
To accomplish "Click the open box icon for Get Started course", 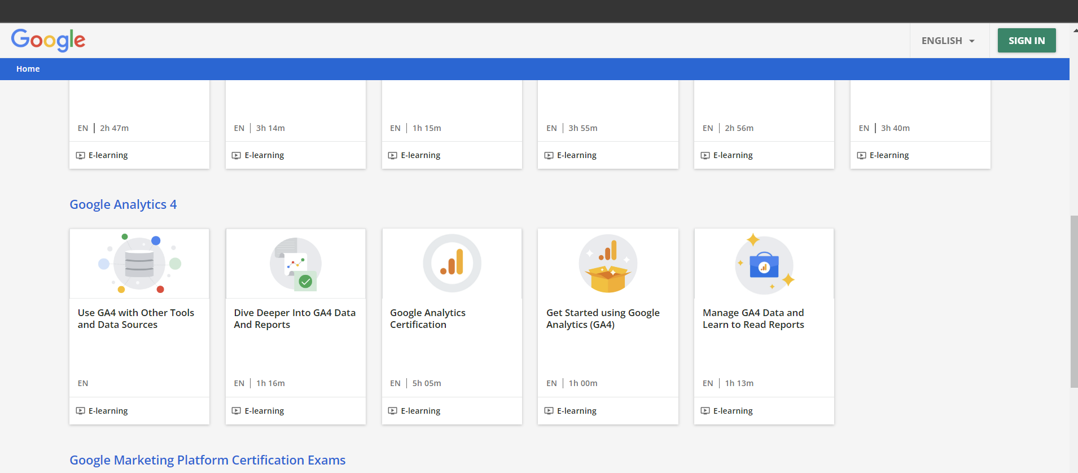I will click(x=608, y=264).
